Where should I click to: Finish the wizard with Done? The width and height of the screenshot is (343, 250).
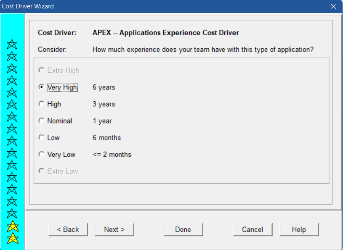click(x=183, y=229)
